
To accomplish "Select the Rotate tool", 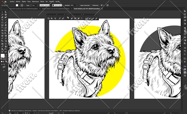I will click(2, 28).
